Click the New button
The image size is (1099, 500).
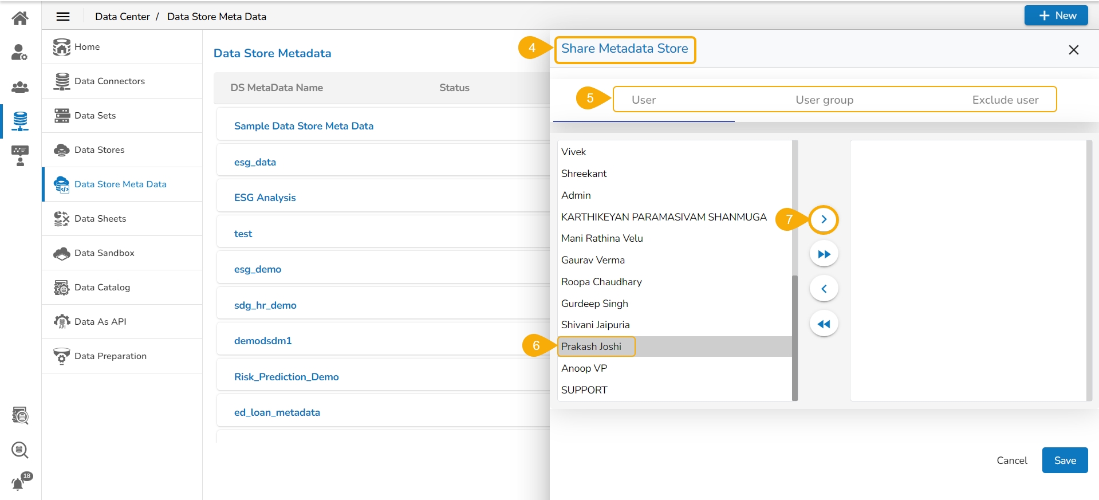pos(1056,15)
